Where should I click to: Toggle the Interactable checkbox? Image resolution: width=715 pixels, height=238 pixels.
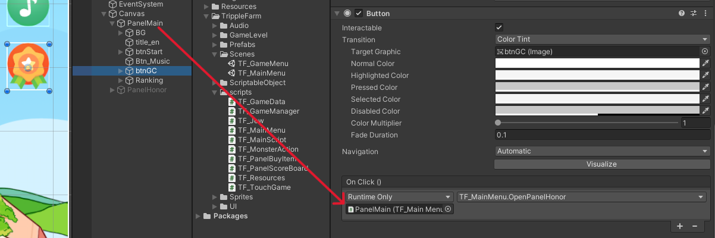tap(499, 27)
